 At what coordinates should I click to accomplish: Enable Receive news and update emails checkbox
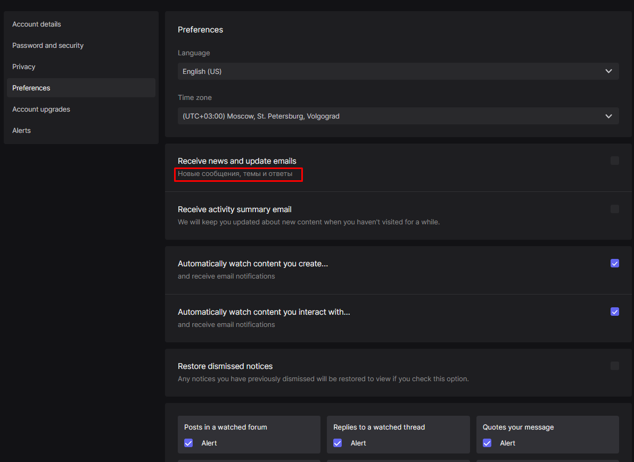coord(615,161)
